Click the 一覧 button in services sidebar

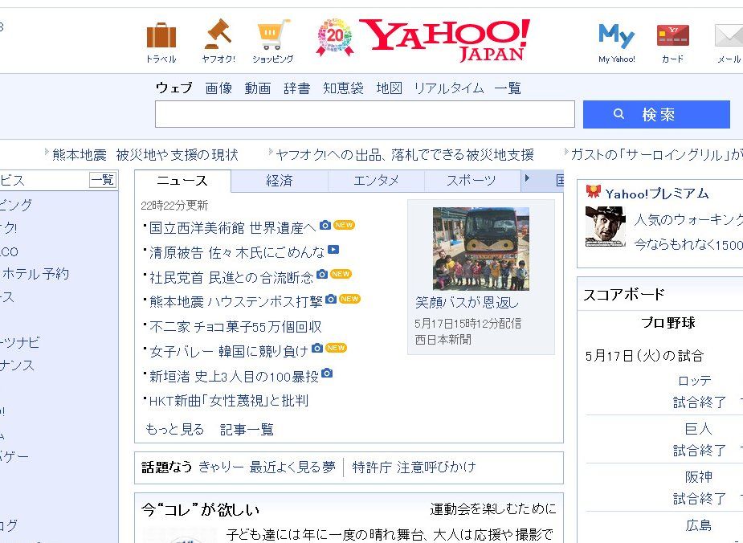tap(103, 180)
